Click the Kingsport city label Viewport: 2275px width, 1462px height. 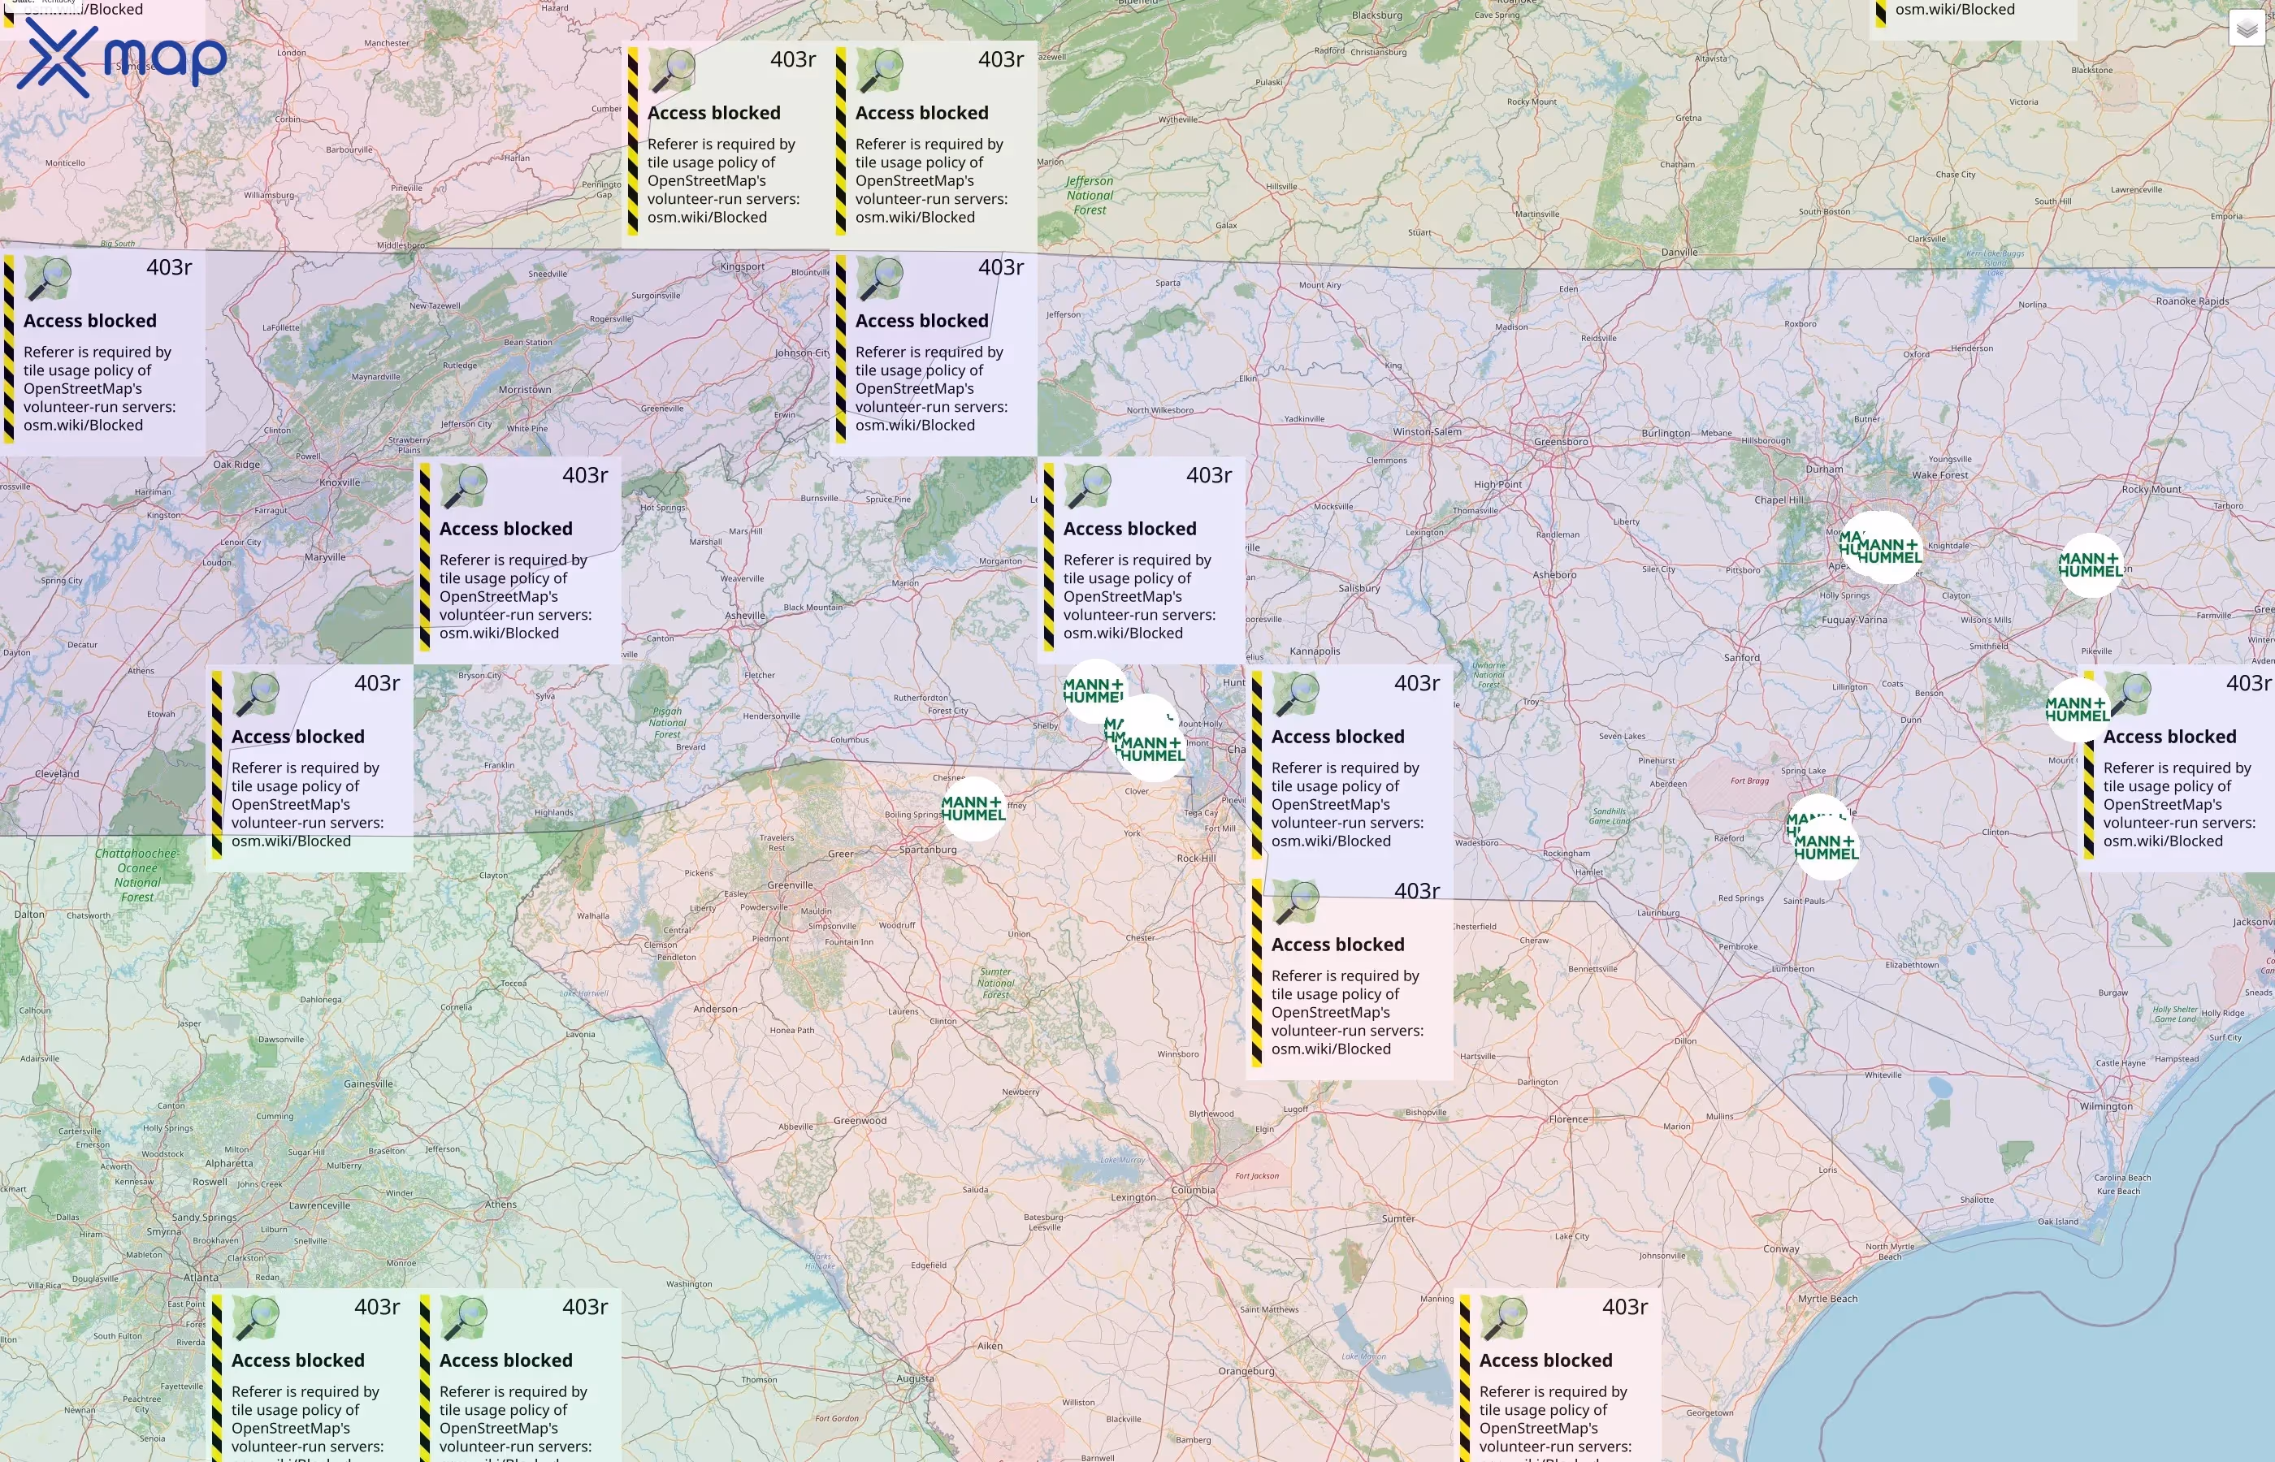(743, 266)
